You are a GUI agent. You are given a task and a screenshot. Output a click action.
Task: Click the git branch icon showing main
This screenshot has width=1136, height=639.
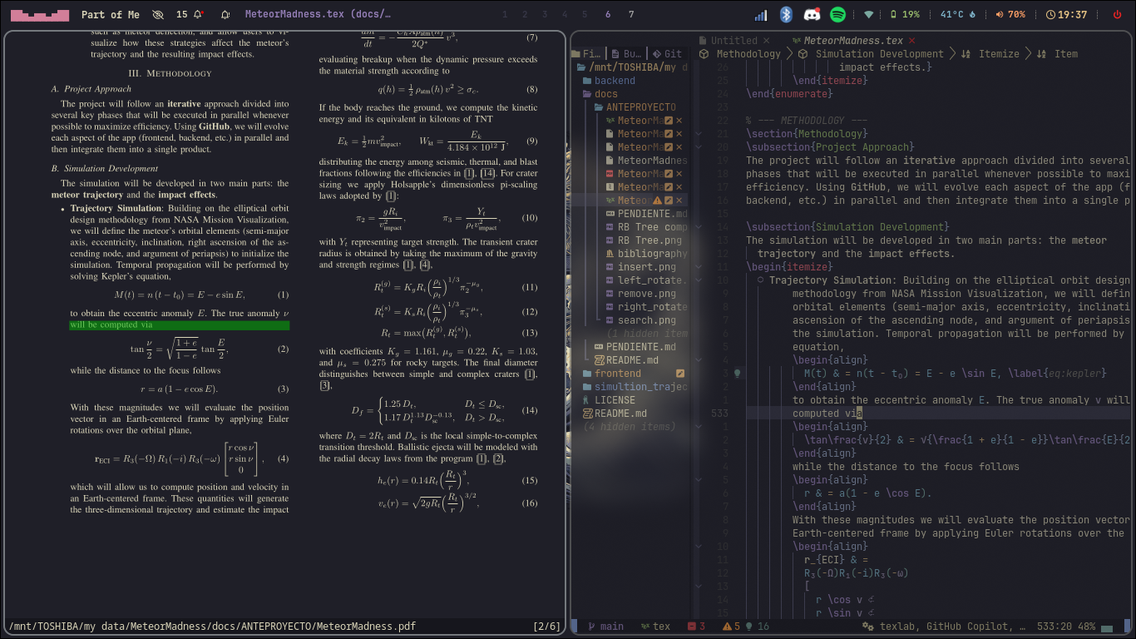pos(591,626)
